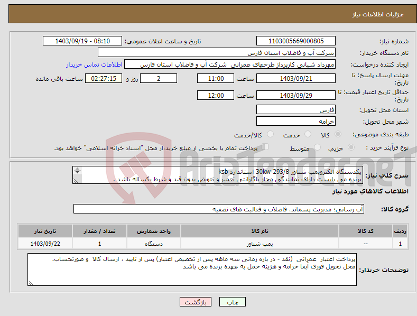Click the resize grip of description box
This screenshot has height=316, width=417.
click(x=76, y=181)
